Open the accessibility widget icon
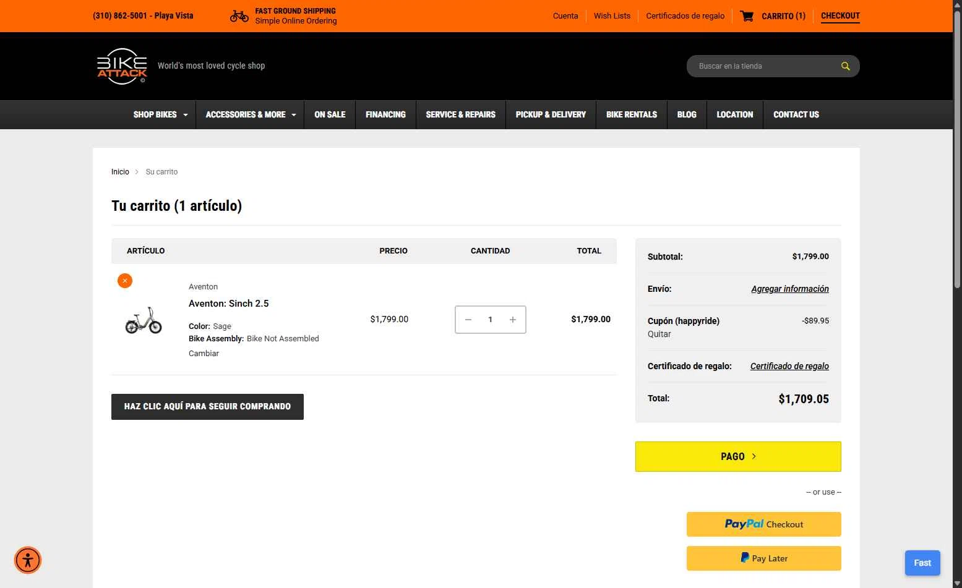This screenshot has height=588, width=962. [28, 560]
